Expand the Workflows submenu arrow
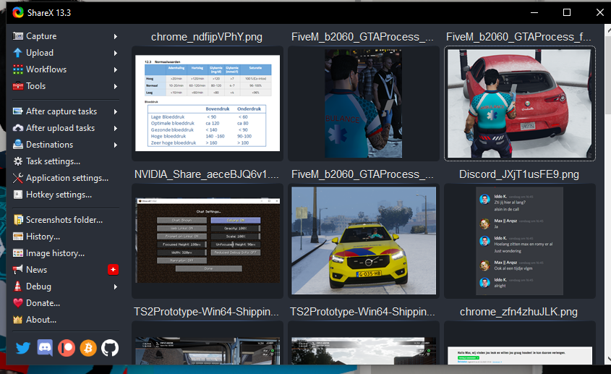The height and width of the screenshot is (374, 611). coord(115,69)
